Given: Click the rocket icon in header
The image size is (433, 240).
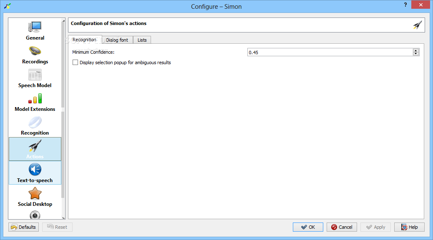Looking at the screenshot, I should point(417,25).
